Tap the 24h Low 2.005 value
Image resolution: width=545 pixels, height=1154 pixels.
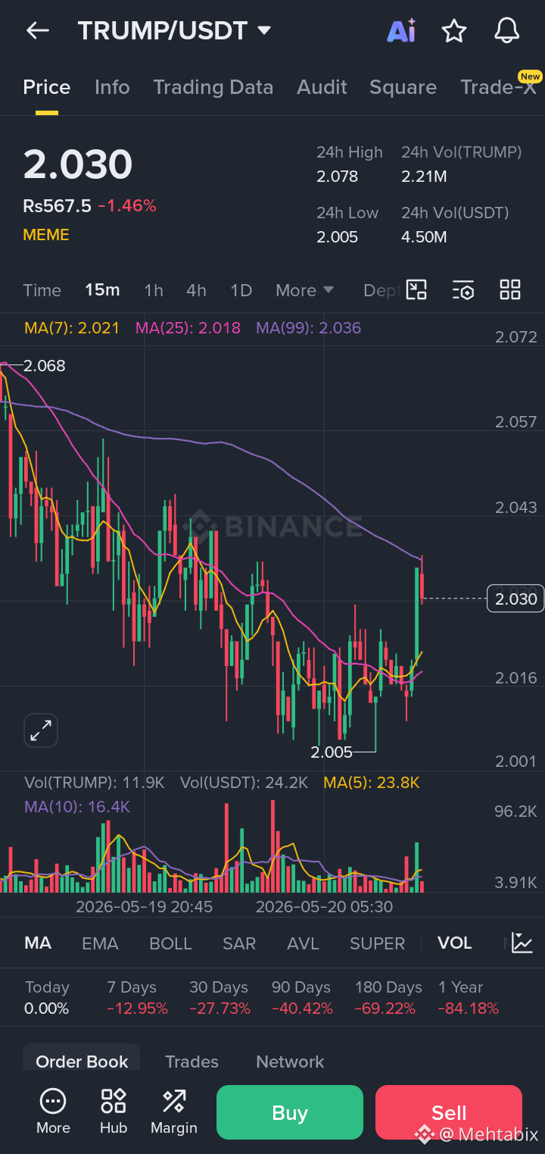(x=337, y=237)
